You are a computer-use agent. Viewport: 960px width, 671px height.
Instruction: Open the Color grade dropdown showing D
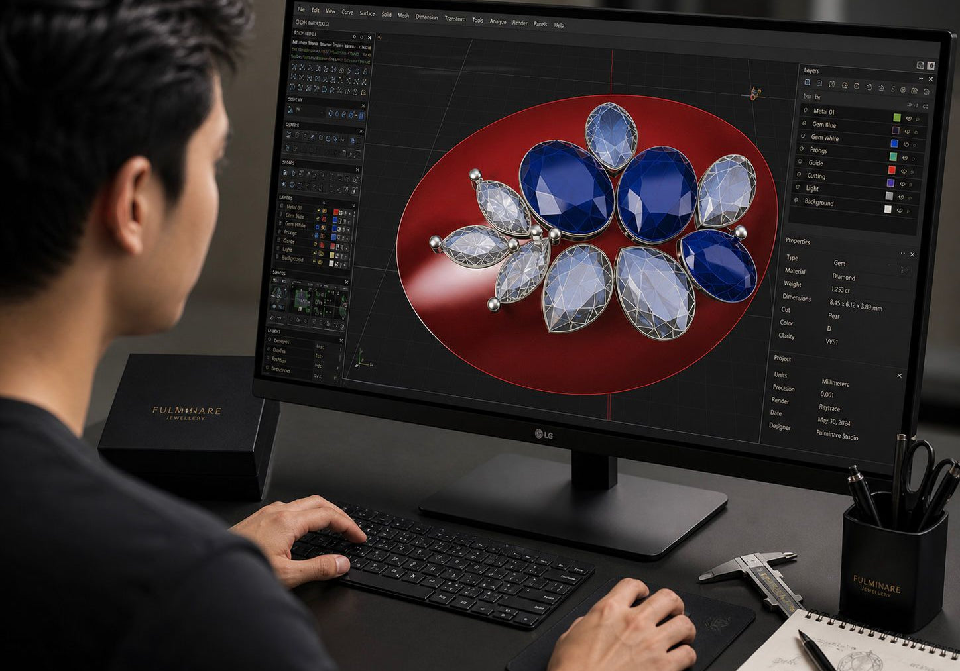click(x=829, y=329)
